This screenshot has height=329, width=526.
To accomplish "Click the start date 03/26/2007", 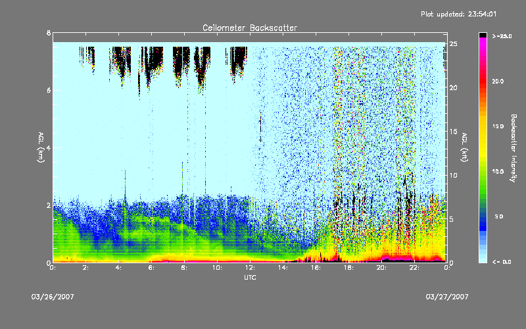I will tap(53, 297).
